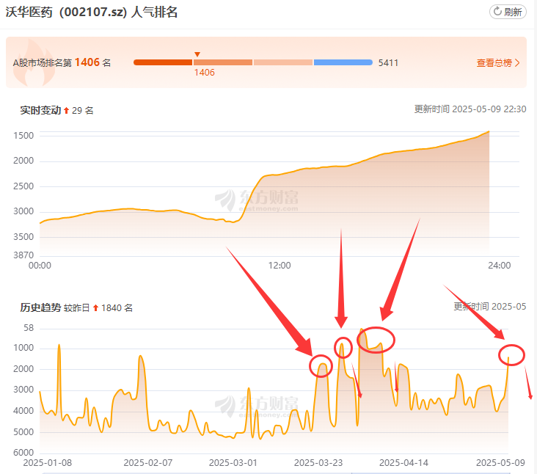537x474 pixels.
Task: Click the triangle marker above 1406 on bar
Action: coord(197,54)
